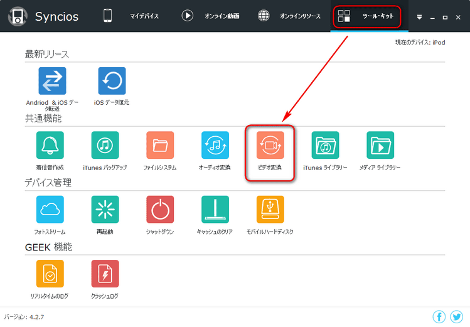Click the current device iPod label
470x327 pixels.
tap(420, 42)
